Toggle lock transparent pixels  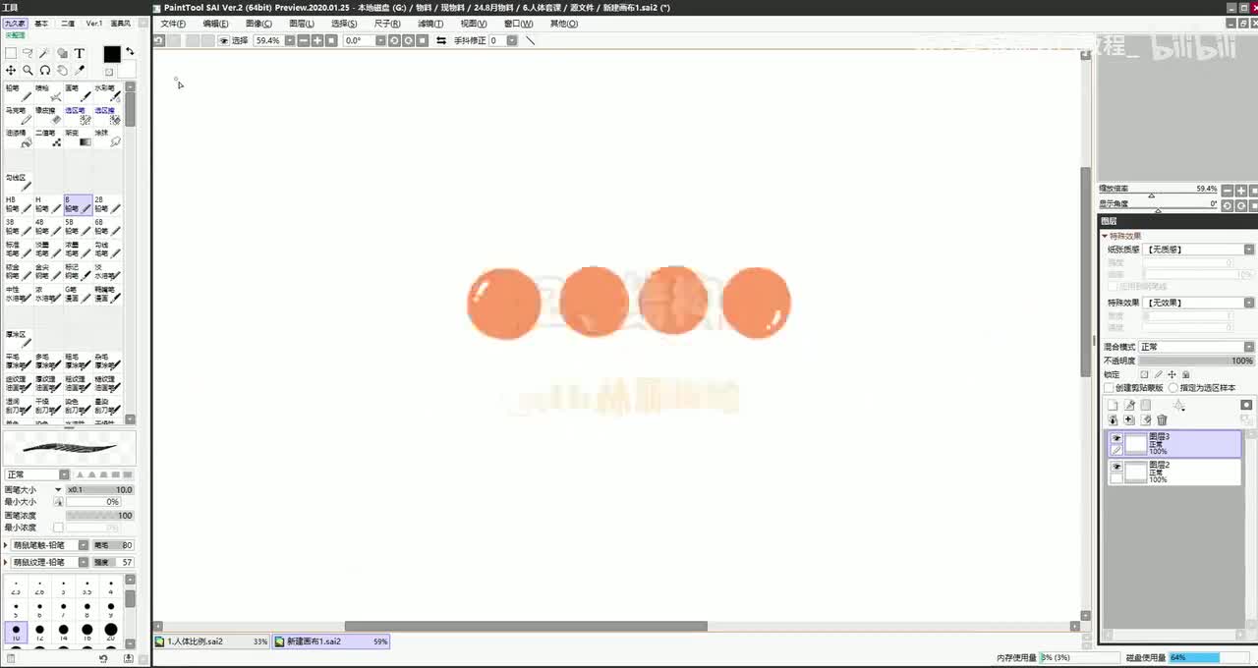[x=1144, y=374]
